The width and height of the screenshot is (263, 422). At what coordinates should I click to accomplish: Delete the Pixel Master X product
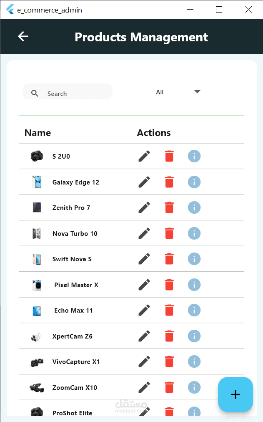coord(169,285)
